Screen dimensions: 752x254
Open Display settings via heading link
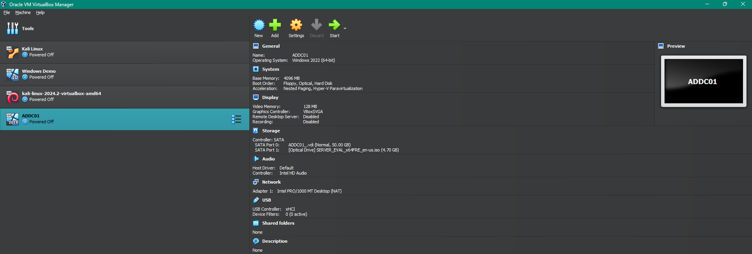(x=270, y=97)
